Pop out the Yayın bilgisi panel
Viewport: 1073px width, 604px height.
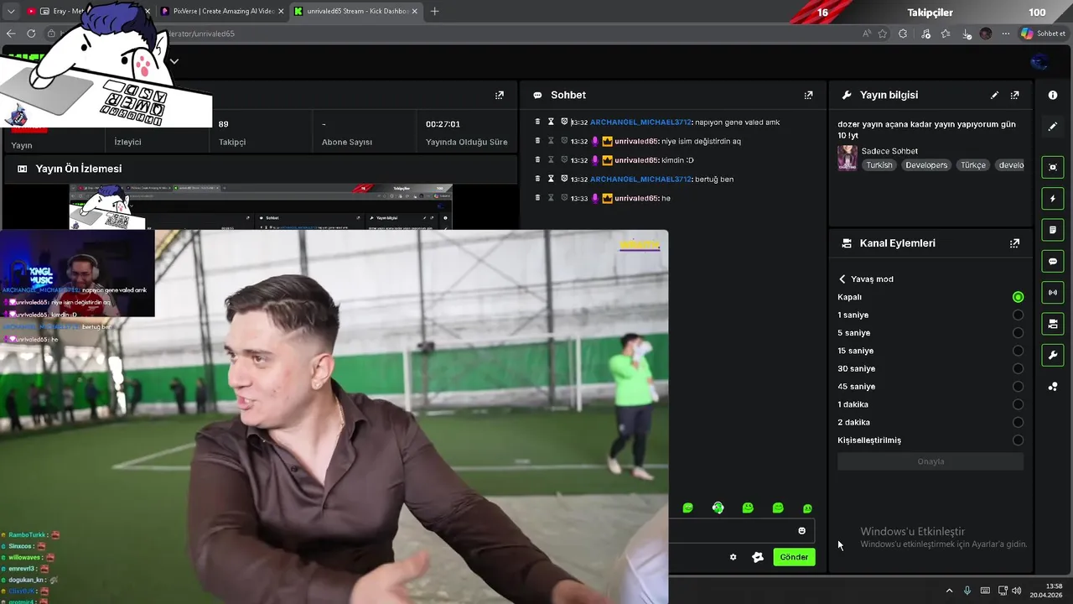(1014, 96)
